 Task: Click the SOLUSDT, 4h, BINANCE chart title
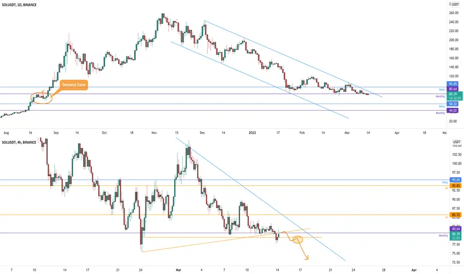tap(19, 142)
